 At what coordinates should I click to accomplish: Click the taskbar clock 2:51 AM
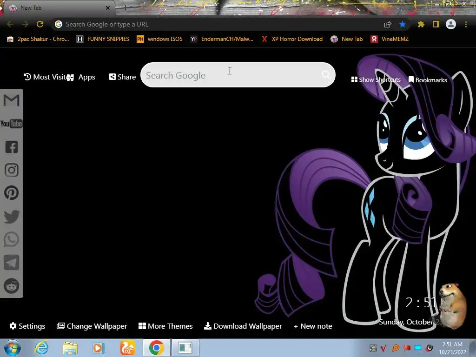coord(452,348)
